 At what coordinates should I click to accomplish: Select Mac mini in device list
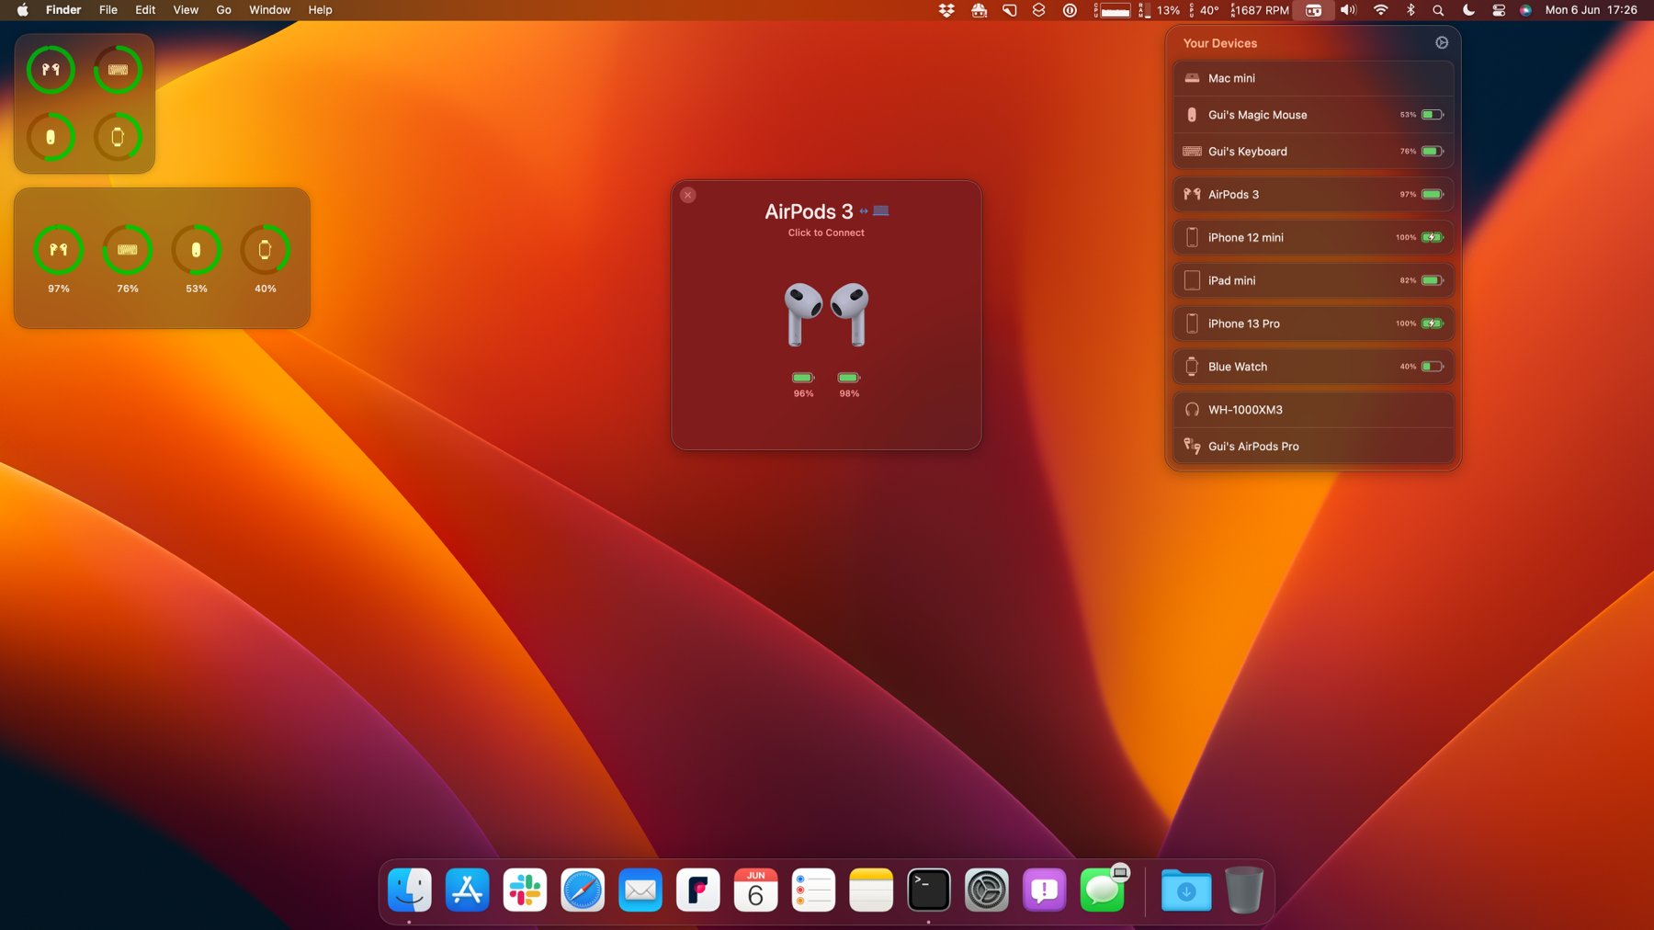(x=1313, y=78)
